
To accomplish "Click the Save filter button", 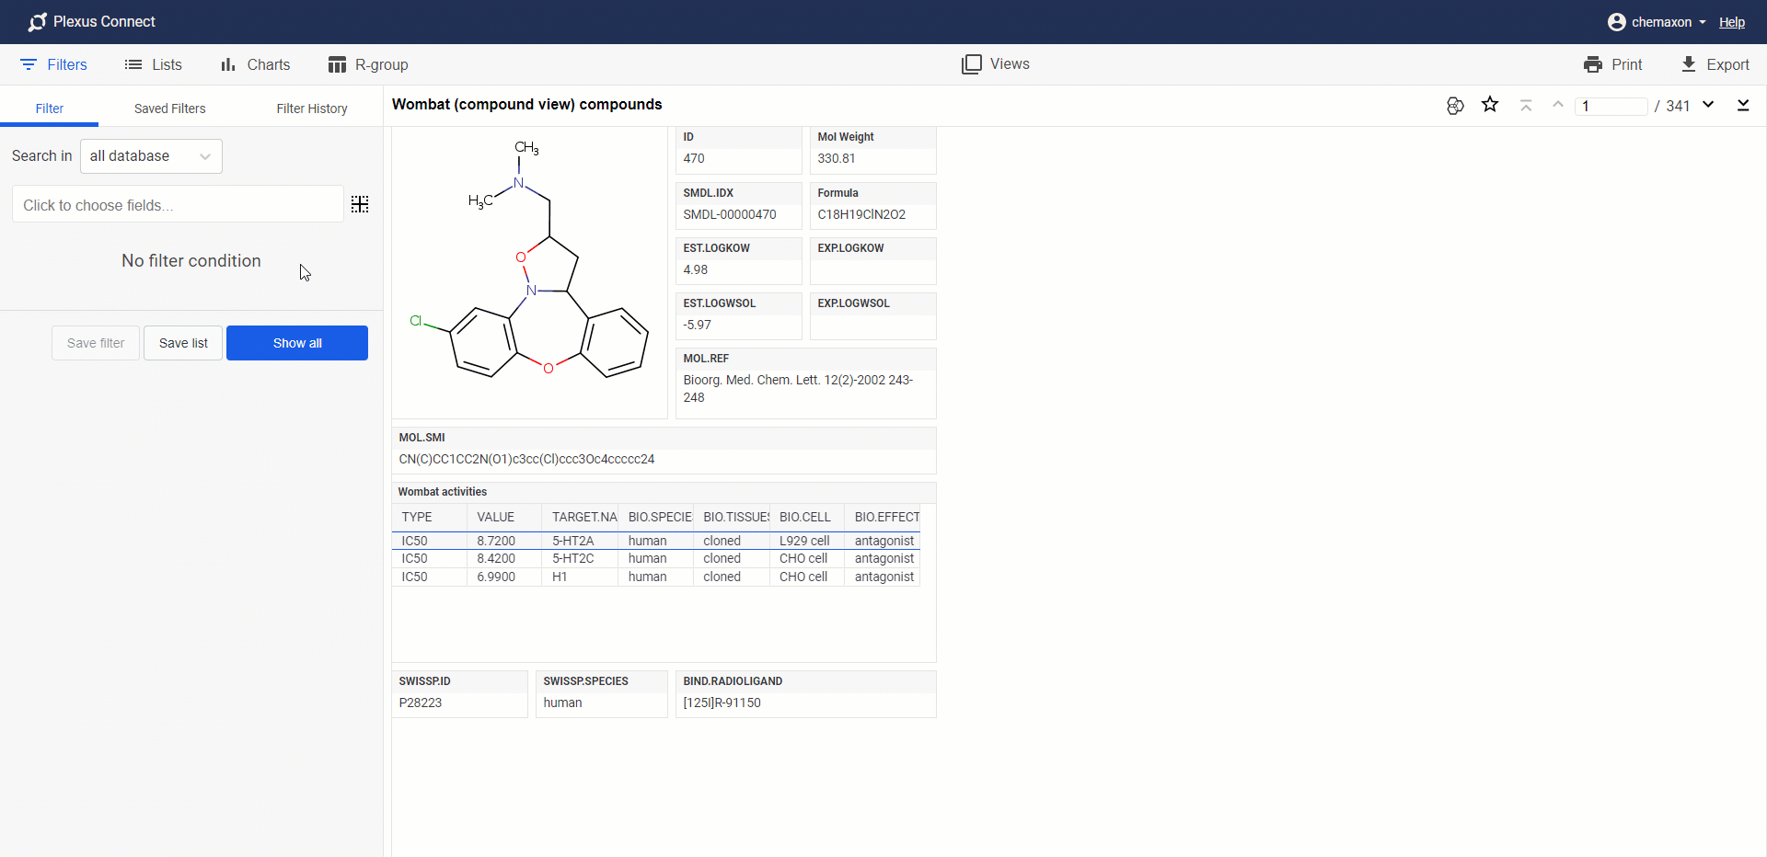I will [95, 342].
